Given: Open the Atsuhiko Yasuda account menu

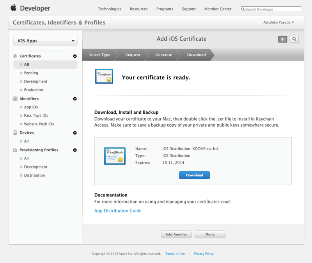Looking at the screenshot, I should coord(278,22).
